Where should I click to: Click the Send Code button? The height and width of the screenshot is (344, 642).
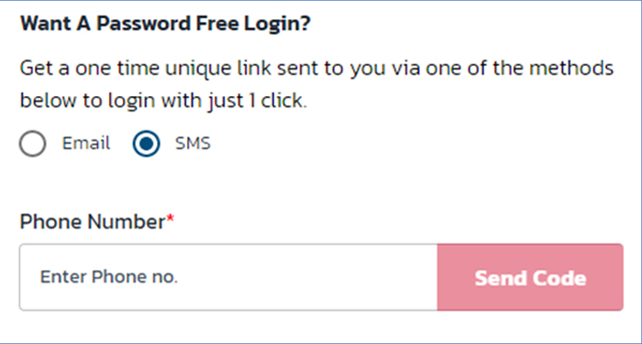click(530, 277)
